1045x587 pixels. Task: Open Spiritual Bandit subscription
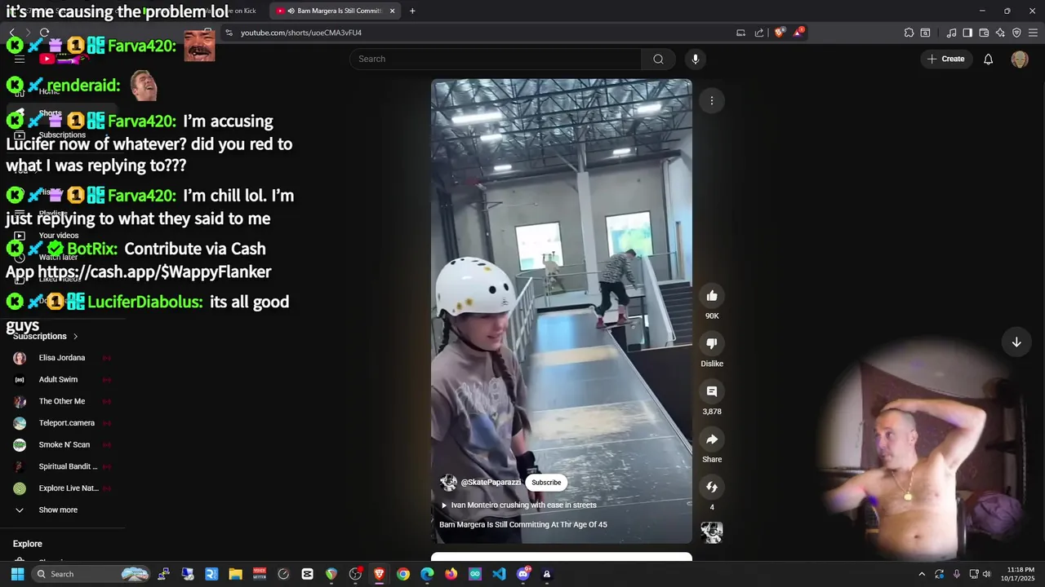pyautogui.click(x=62, y=466)
